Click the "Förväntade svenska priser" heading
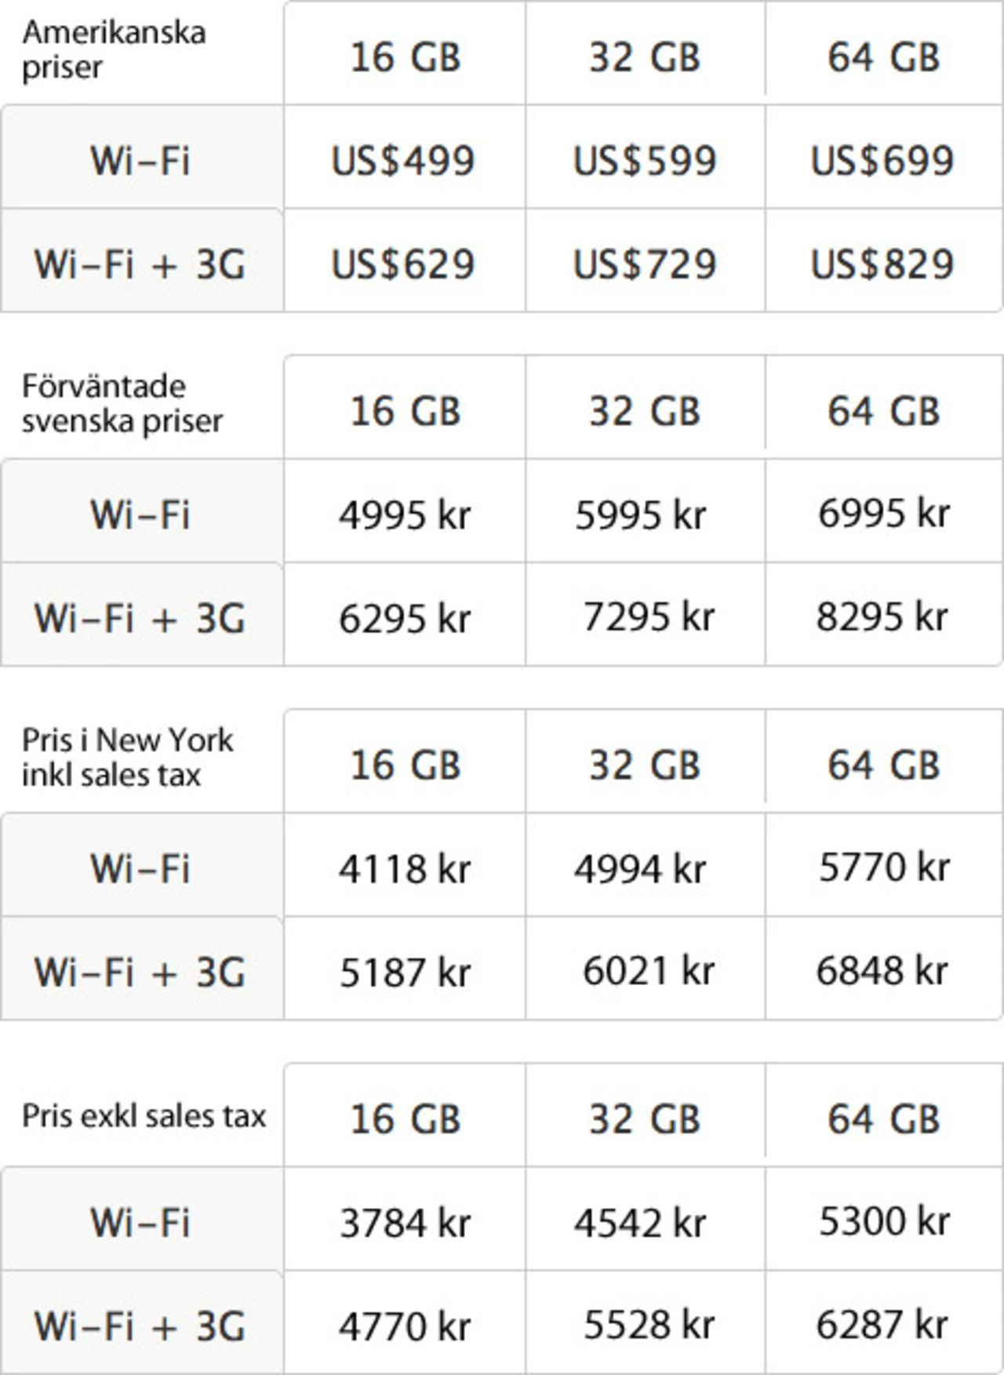This screenshot has width=1004, height=1375. (x=122, y=403)
